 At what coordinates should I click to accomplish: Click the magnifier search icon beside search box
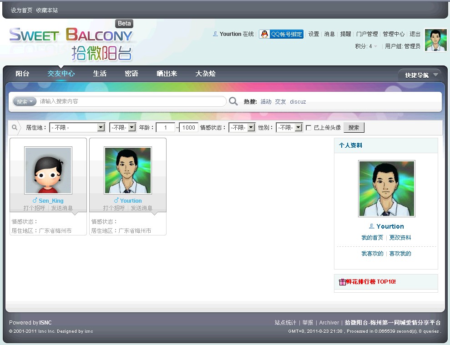coord(233,101)
